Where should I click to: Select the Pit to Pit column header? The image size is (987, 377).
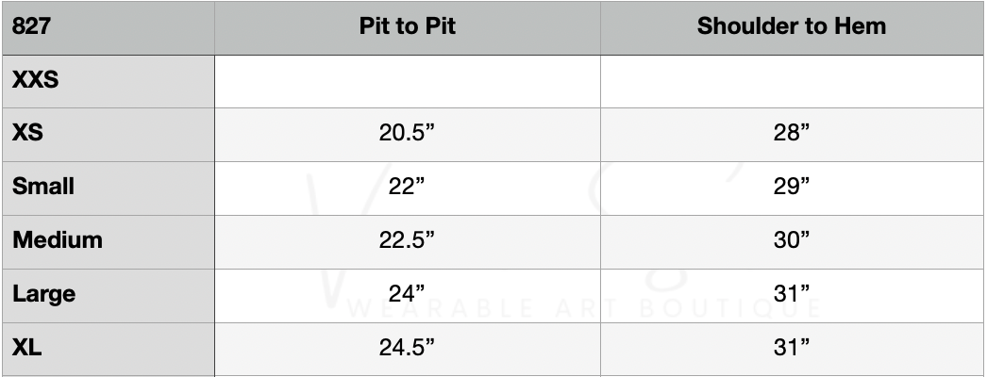pos(408,26)
